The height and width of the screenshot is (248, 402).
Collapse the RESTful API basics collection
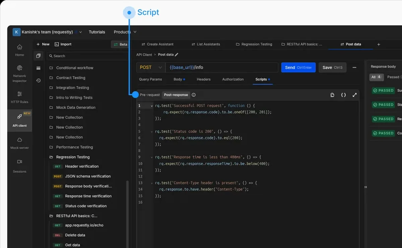tap(51, 216)
